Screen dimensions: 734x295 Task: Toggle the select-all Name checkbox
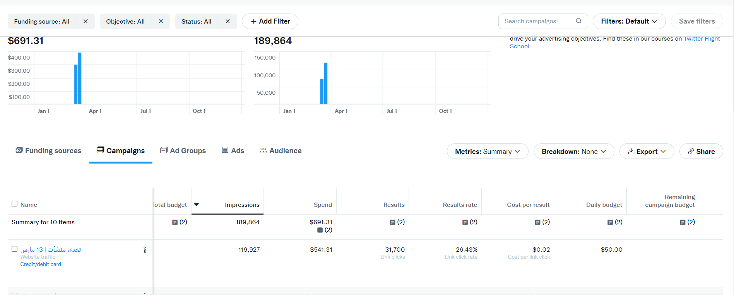[x=15, y=204]
